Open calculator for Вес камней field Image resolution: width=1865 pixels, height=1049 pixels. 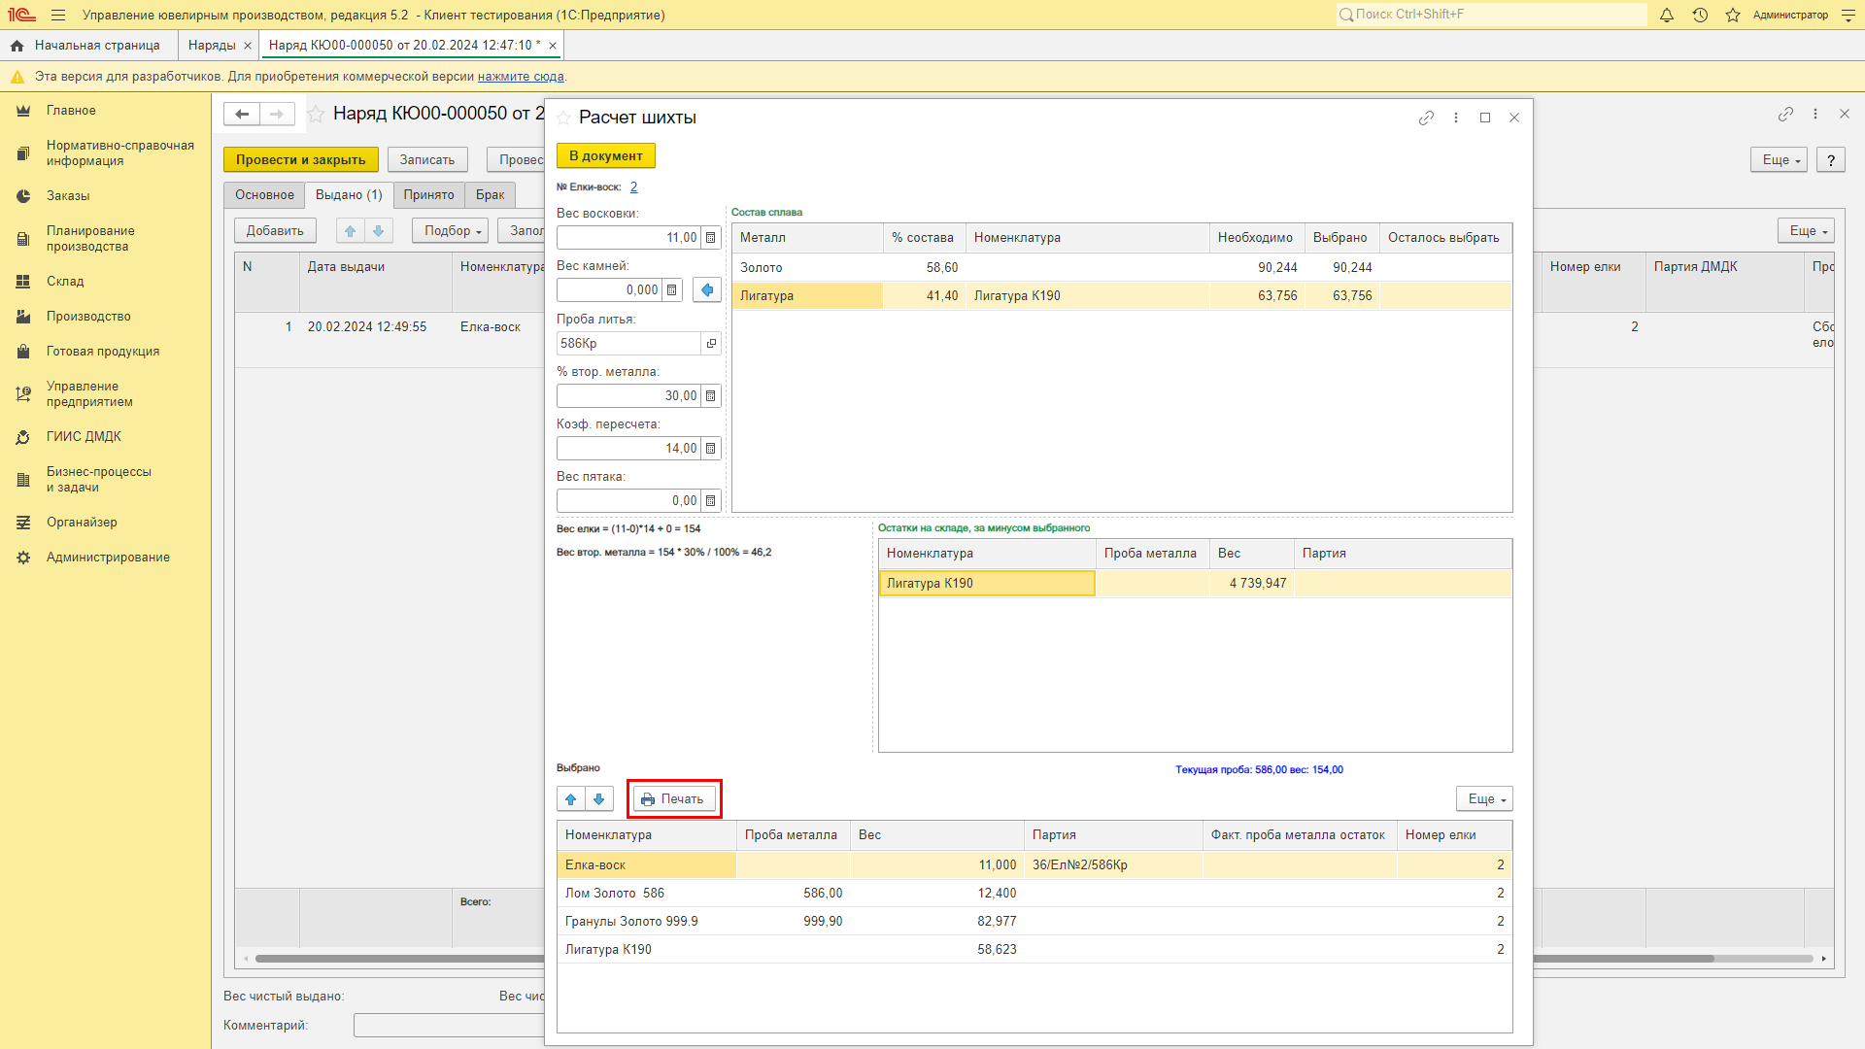click(672, 289)
